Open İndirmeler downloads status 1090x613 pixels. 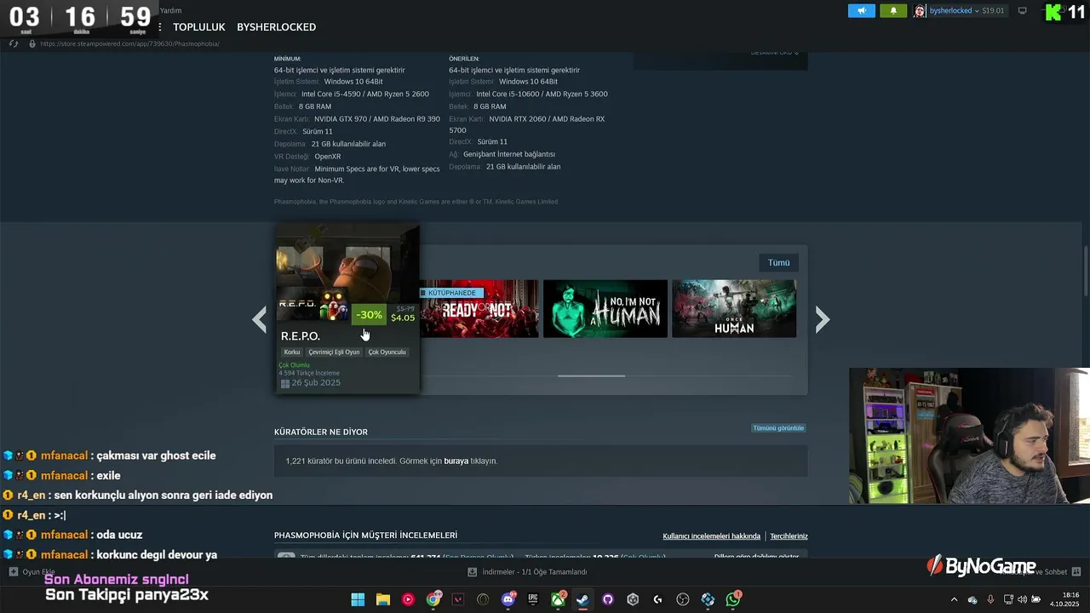pyautogui.click(x=528, y=572)
